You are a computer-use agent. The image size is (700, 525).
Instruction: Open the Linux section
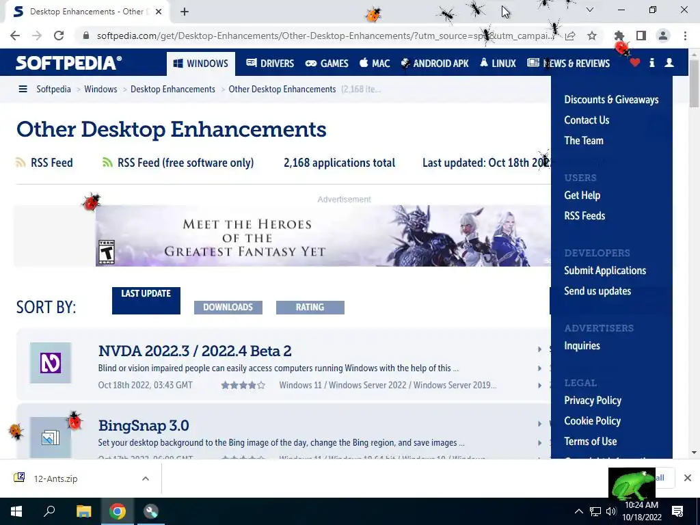[498, 64]
